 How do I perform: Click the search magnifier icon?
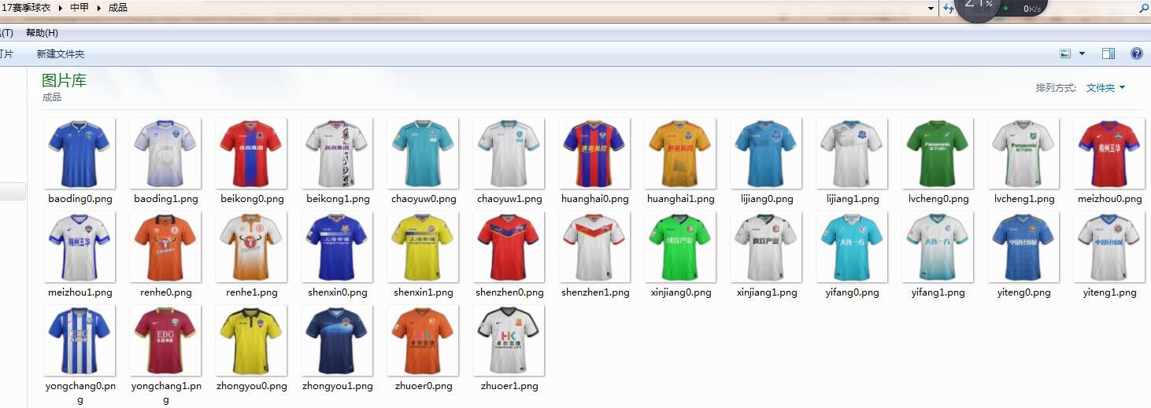[1144, 8]
